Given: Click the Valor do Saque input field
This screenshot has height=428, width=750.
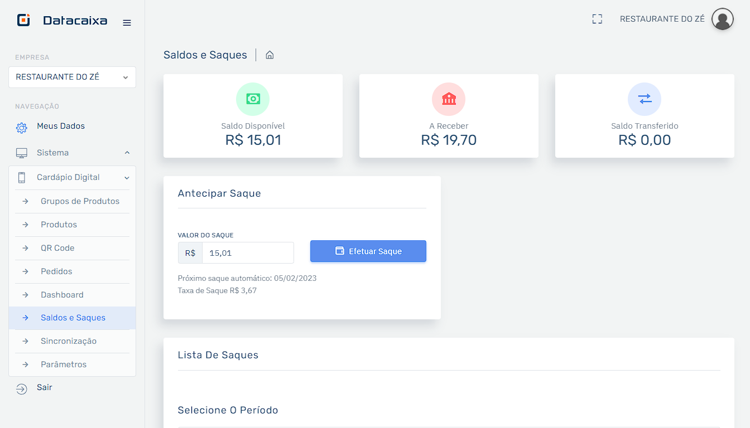Looking at the screenshot, I should tap(247, 253).
